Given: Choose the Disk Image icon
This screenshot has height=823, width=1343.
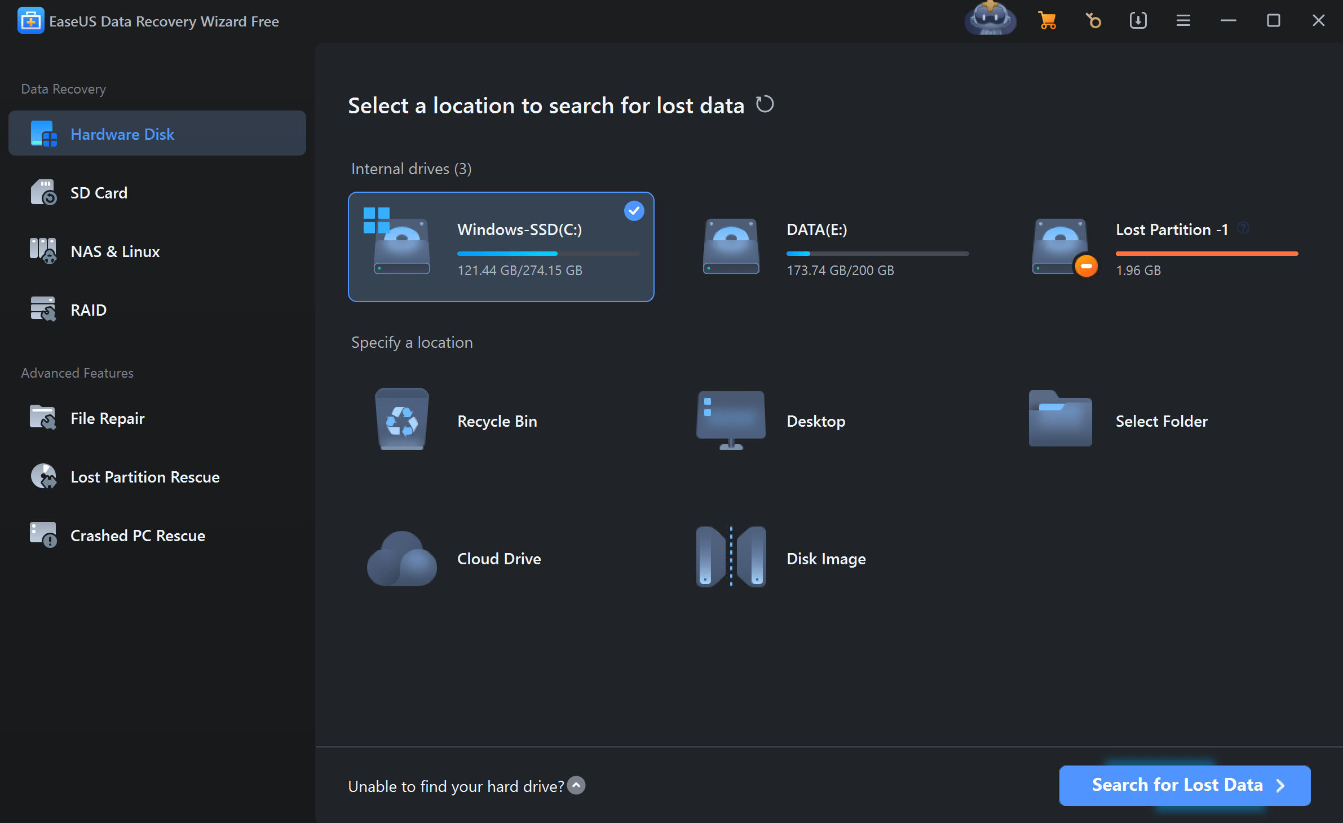Looking at the screenshot, I should coord(731,557).
